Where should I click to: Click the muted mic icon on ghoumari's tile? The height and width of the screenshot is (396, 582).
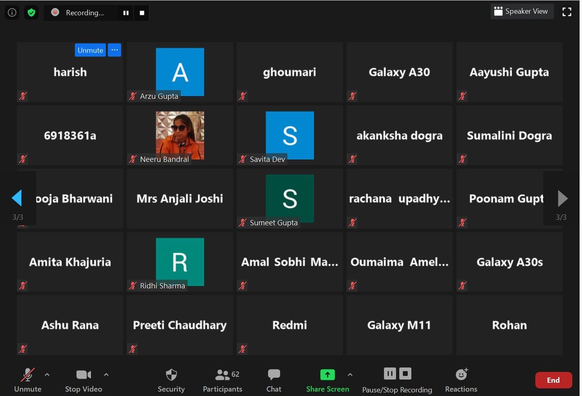coord(242,96)
